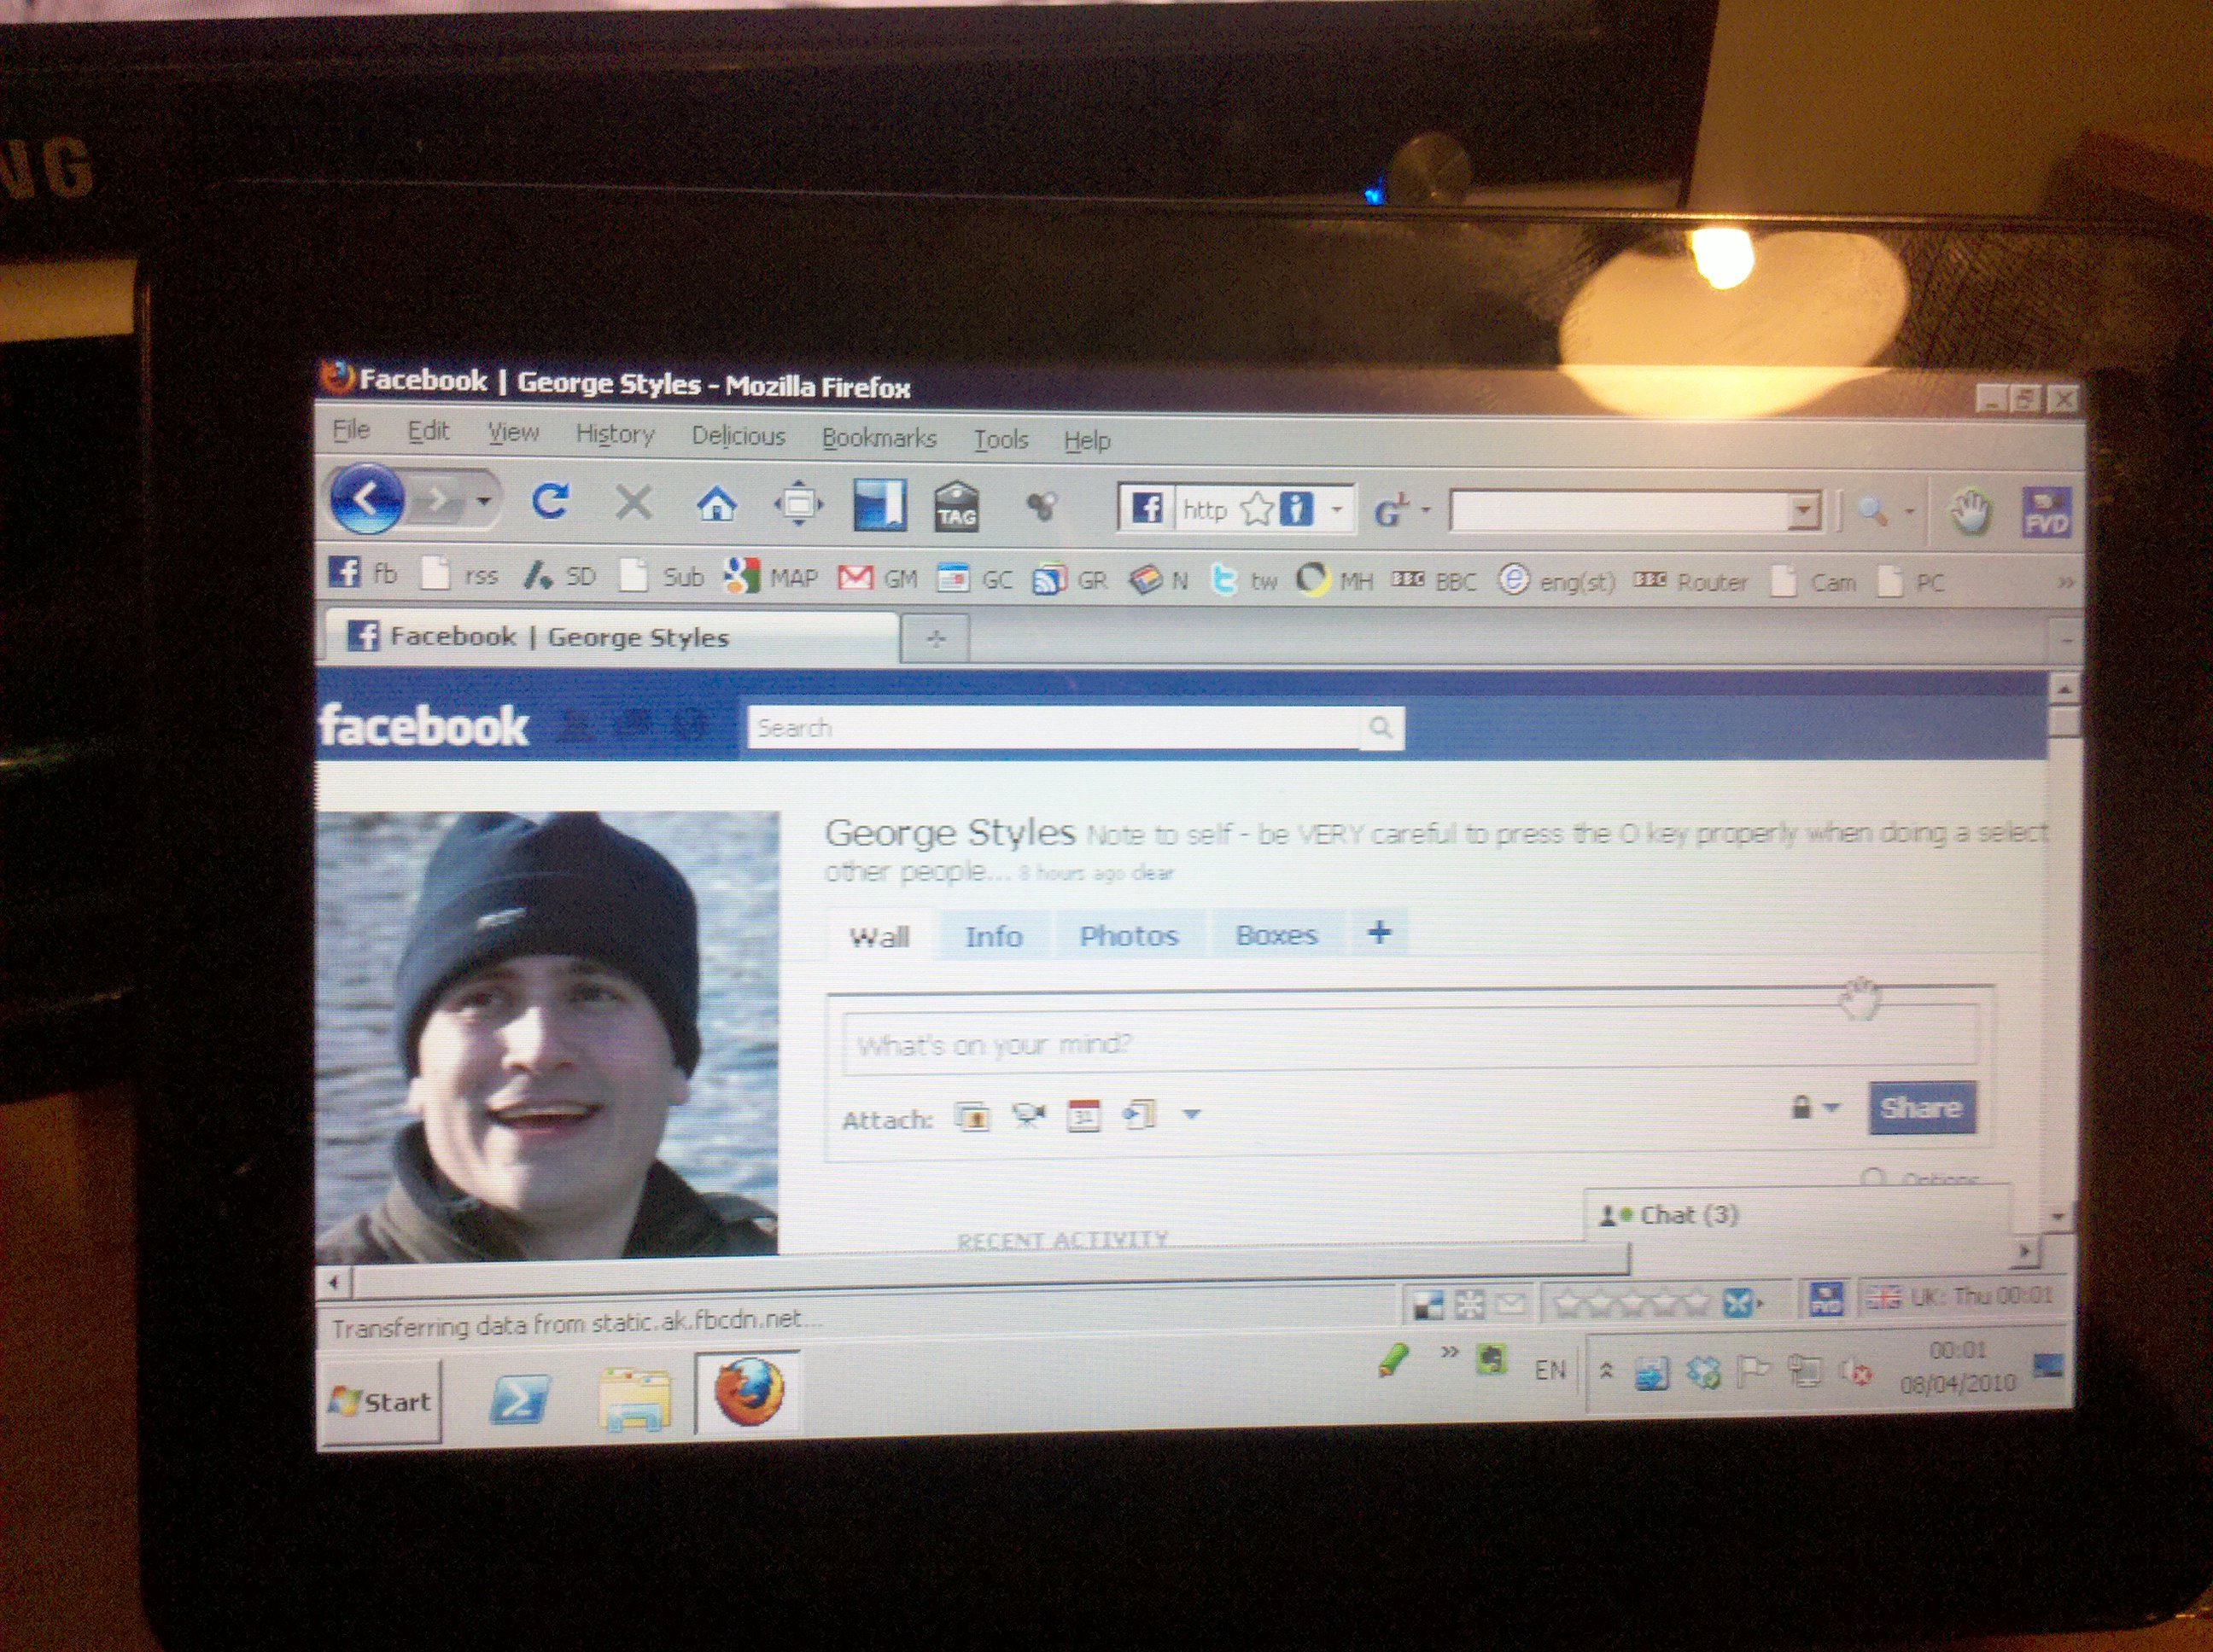Open the fb bookmark on the toolbar

point(363,574)
